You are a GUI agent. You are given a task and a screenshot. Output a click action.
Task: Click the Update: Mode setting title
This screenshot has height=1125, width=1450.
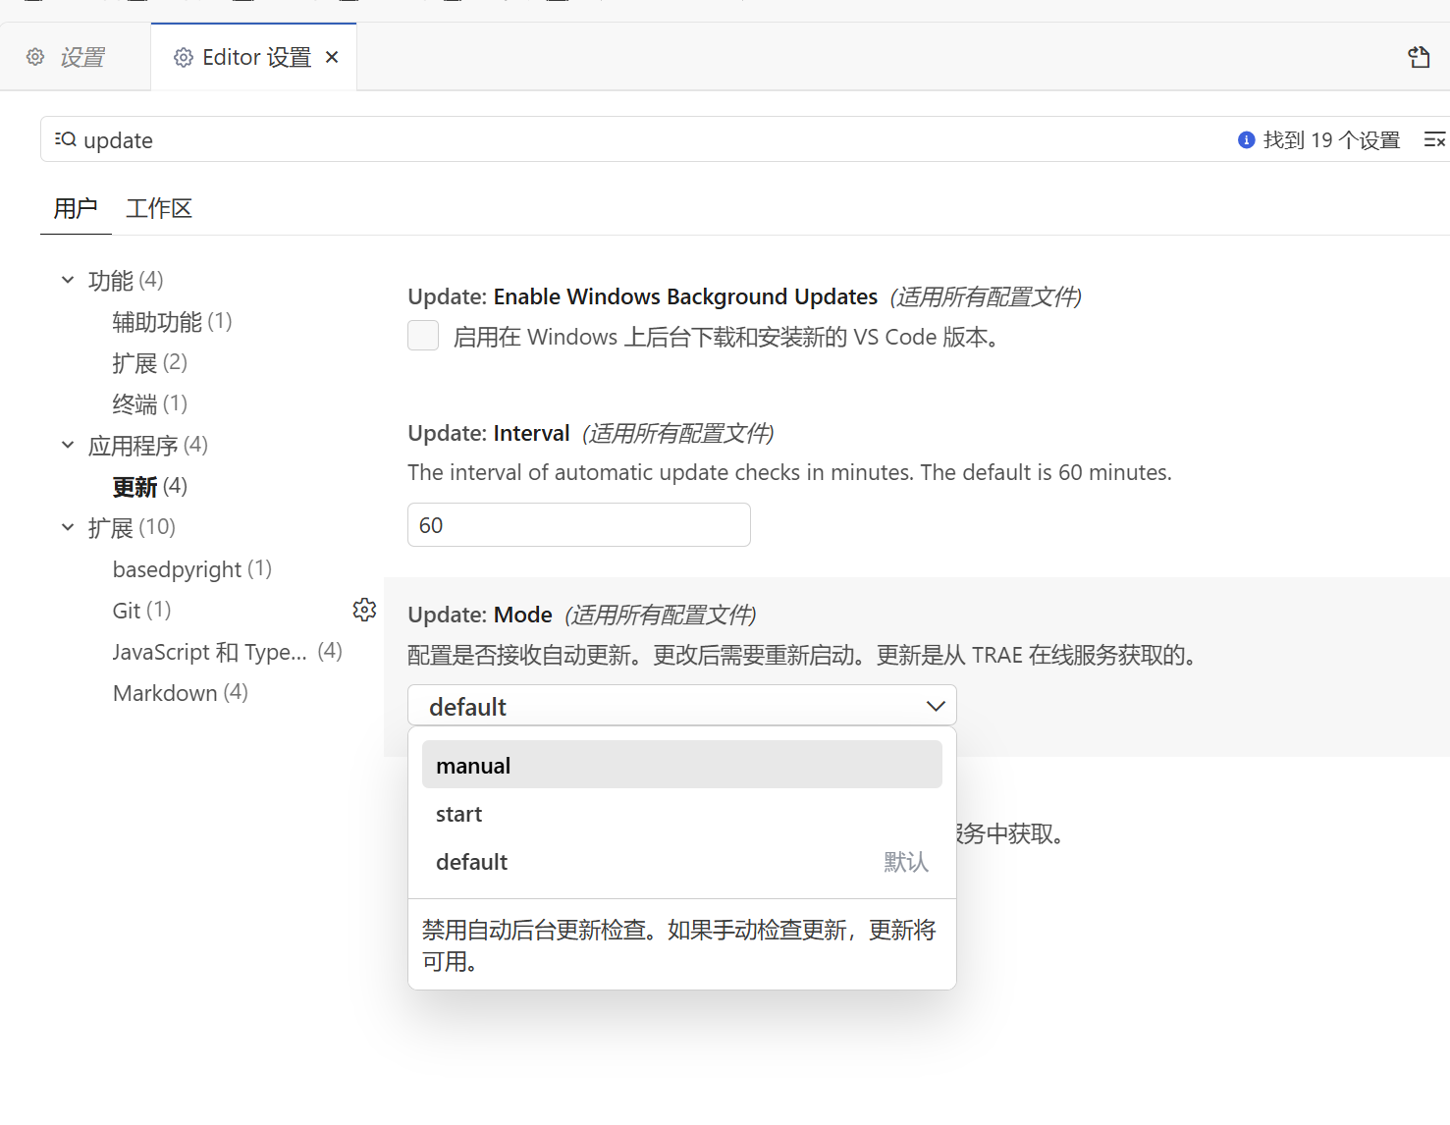coord(479,615)
